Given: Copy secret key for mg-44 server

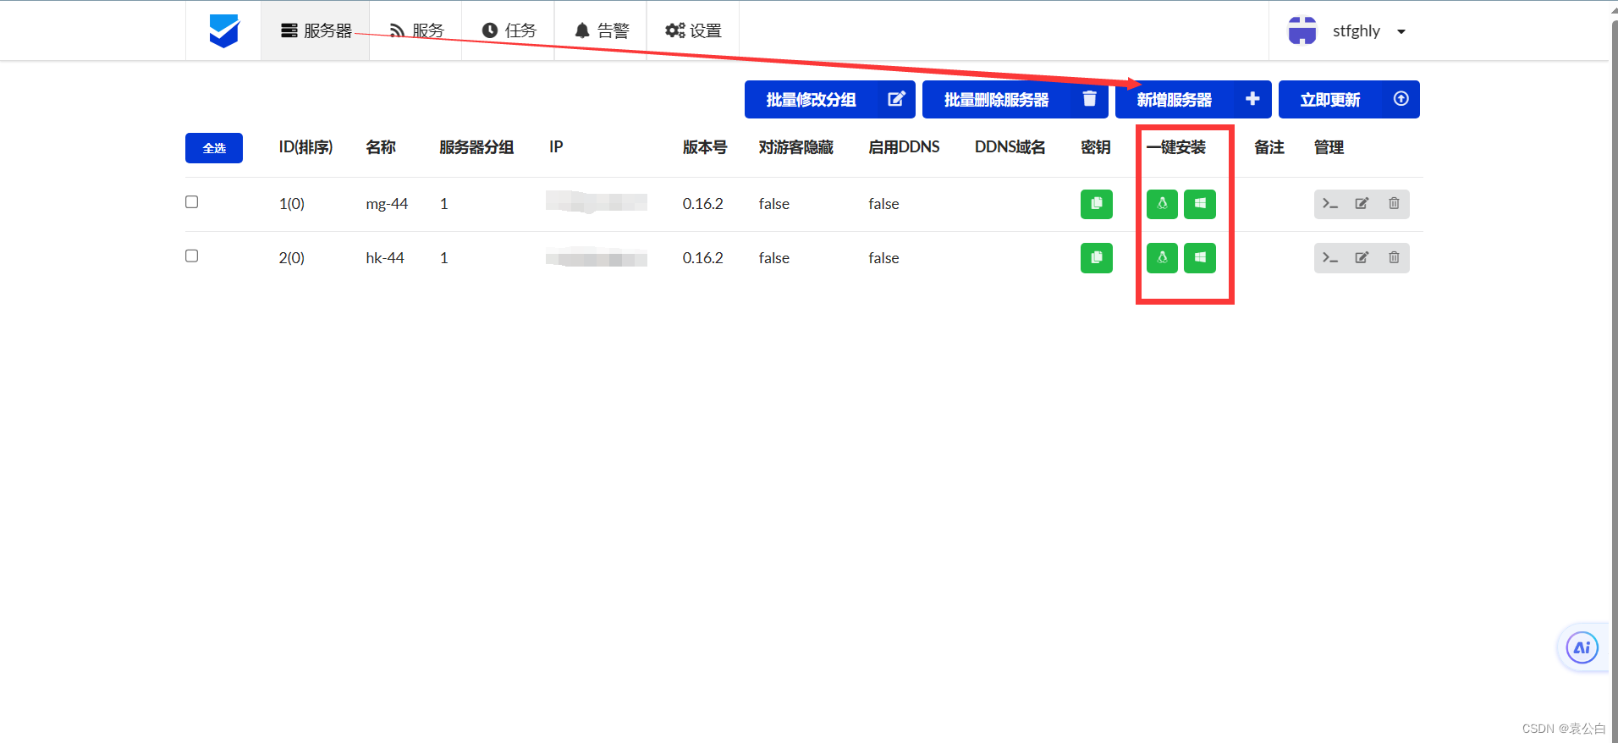Looking at the screenshot, I should point(1096,204).
